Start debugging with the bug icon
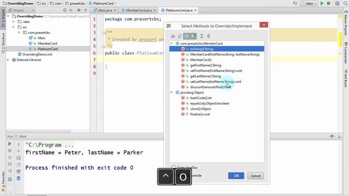Image resolution: width=349 pixels, height=196 pixels. click(x=329, y=3)
